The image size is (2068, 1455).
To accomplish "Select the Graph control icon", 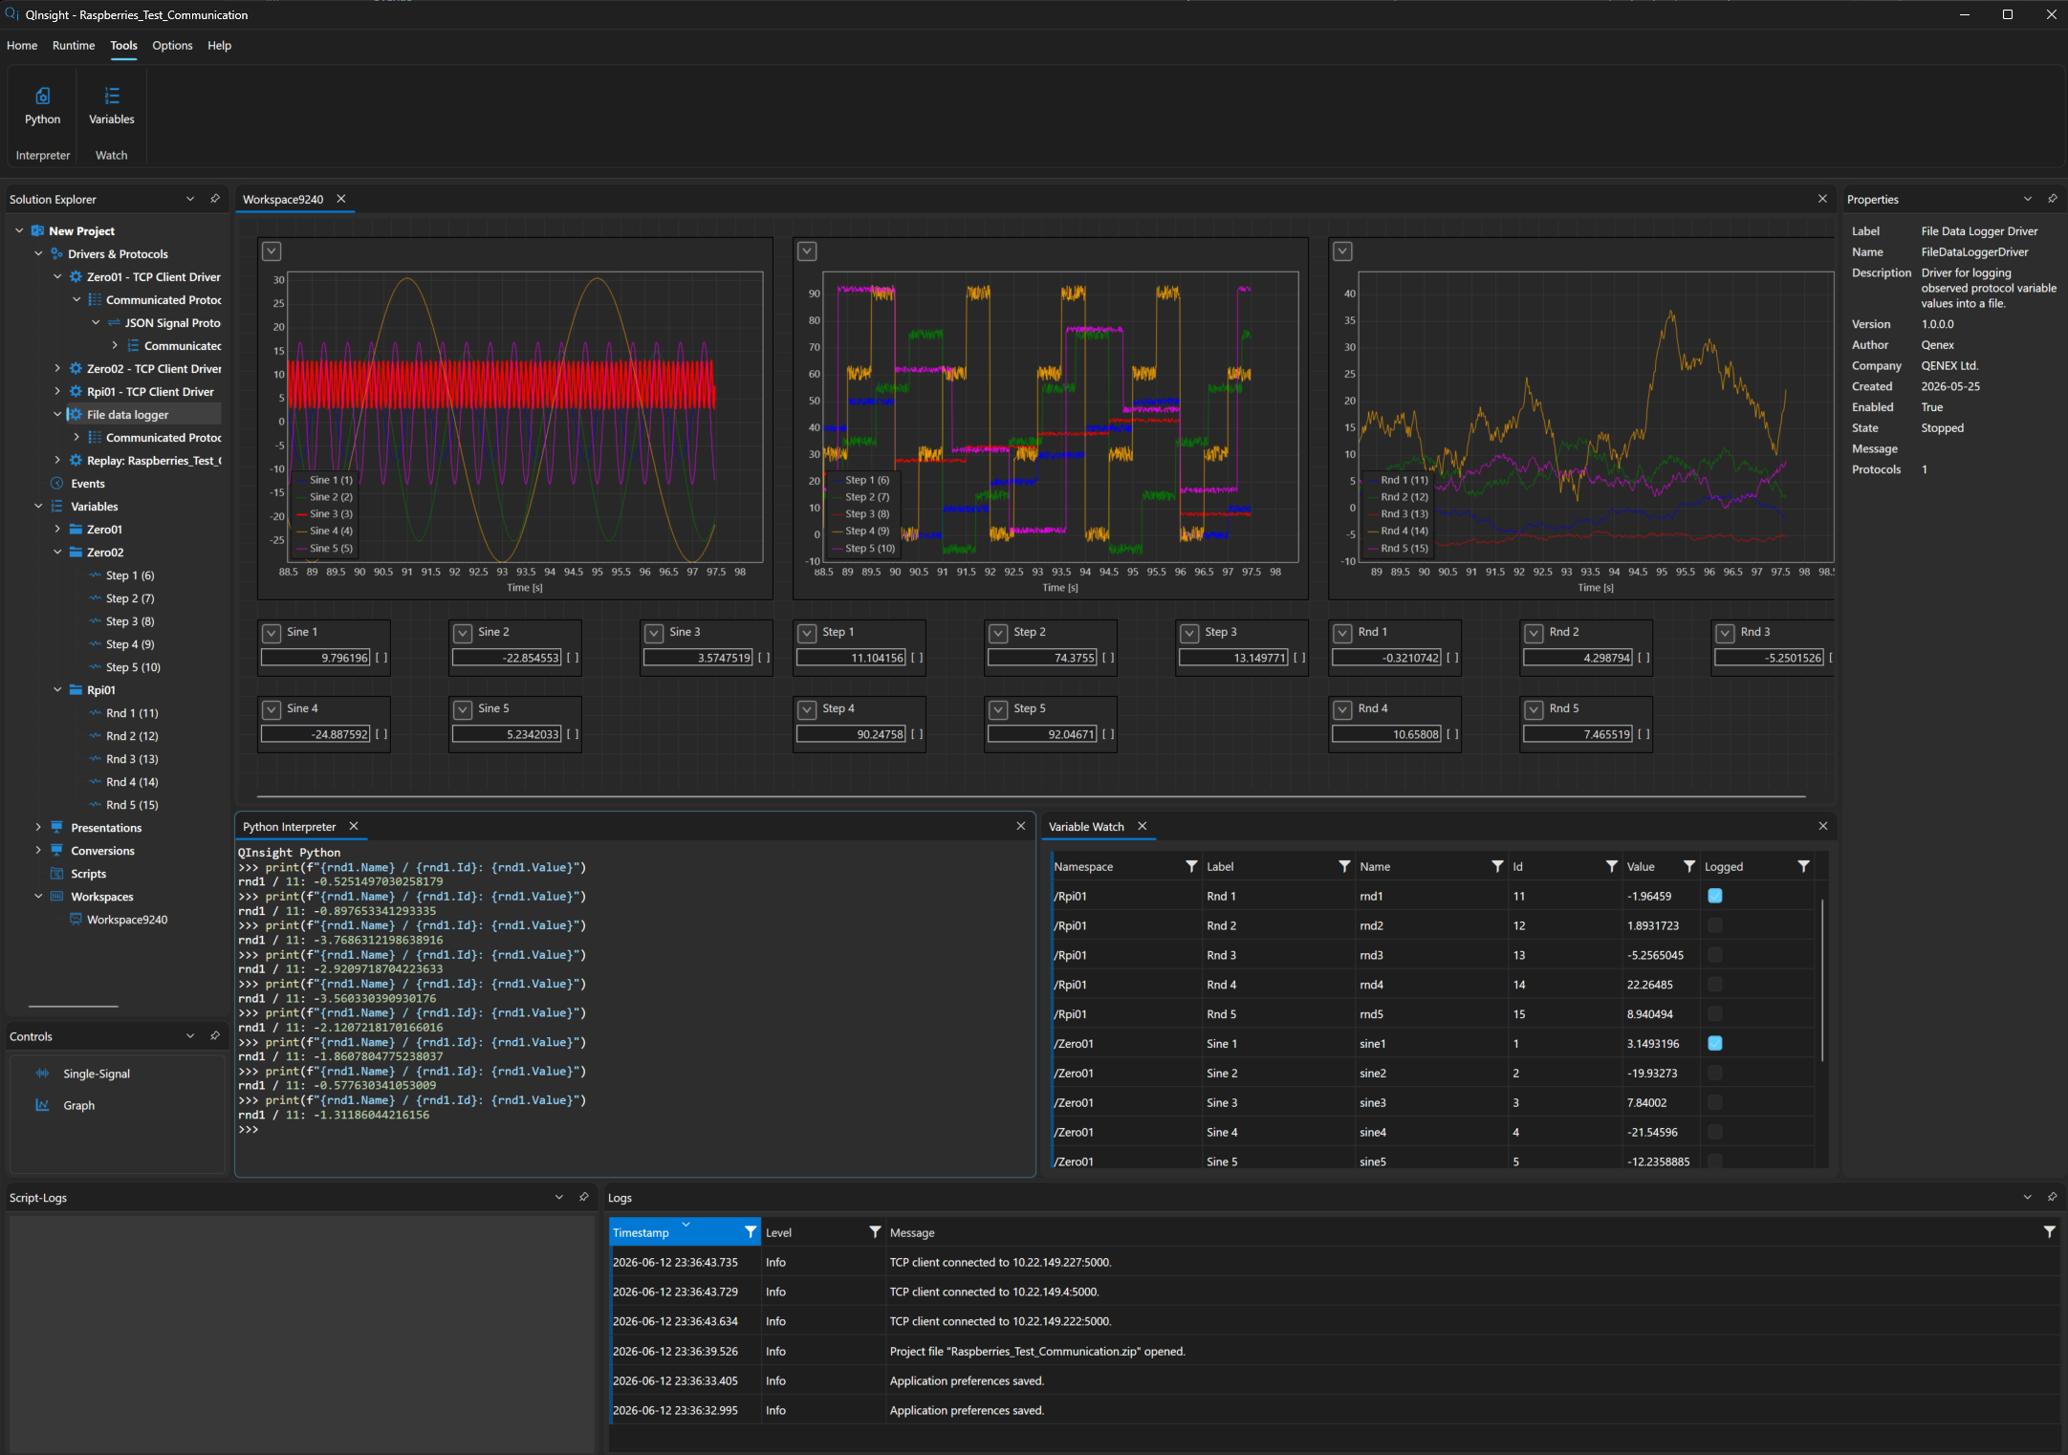I will (x=42, y=1105).
